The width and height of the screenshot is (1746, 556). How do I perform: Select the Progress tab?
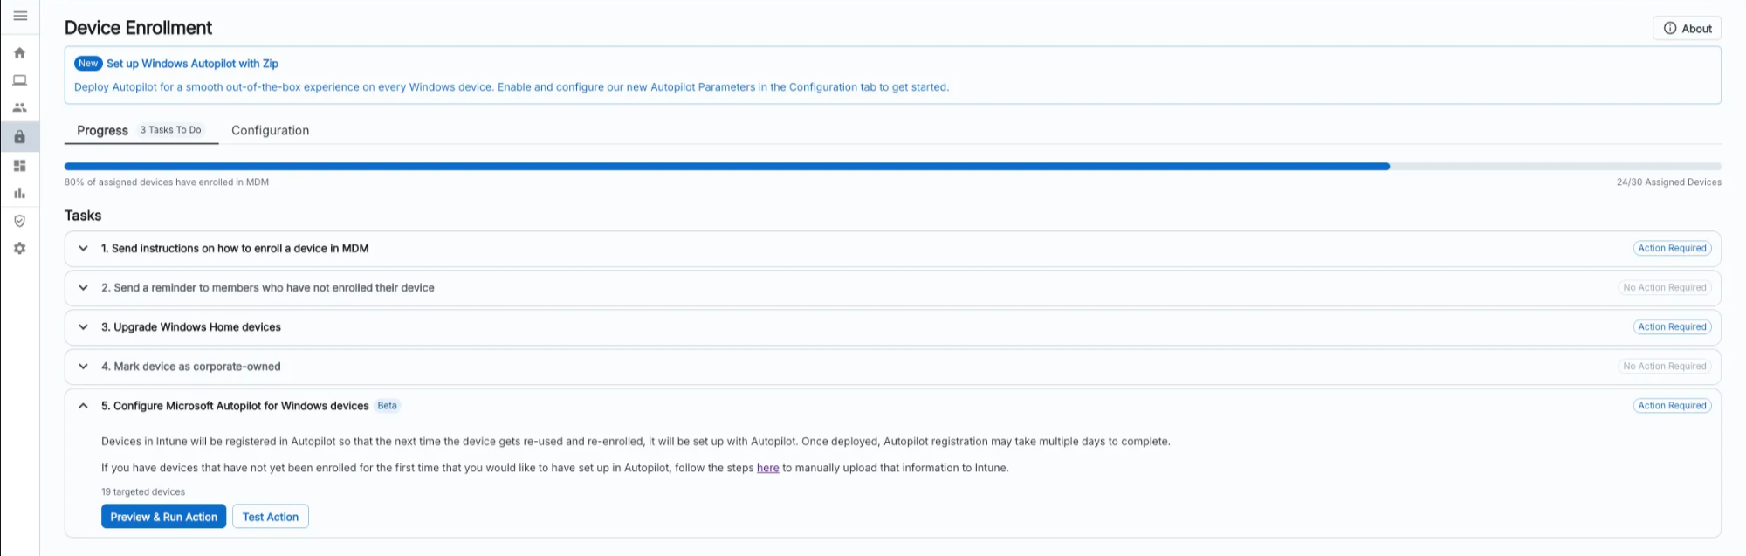(x=103, y=130)
